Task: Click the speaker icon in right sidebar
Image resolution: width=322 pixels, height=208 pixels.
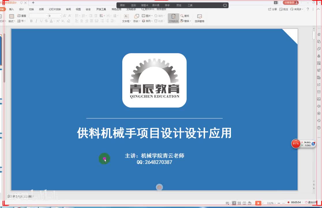Action: coord(319,106)
